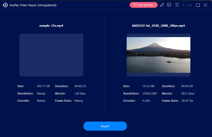The image size is (212, 137).
Task: Click the Missing value next to Resolution
Action: (41, 94)
